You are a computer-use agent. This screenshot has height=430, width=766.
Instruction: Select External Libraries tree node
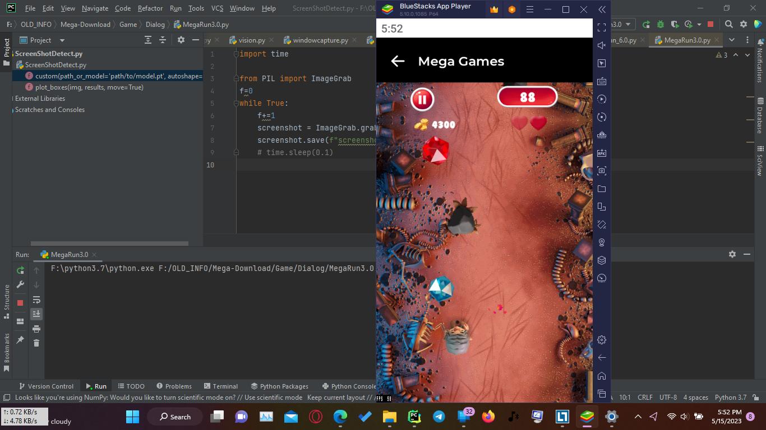click(x=40, y=99)
